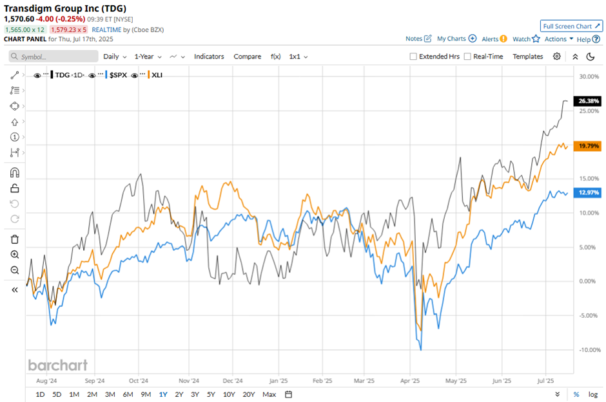Open the date range calendar picker
Viewport: 606px width, 402px height.
click(288, 394)
